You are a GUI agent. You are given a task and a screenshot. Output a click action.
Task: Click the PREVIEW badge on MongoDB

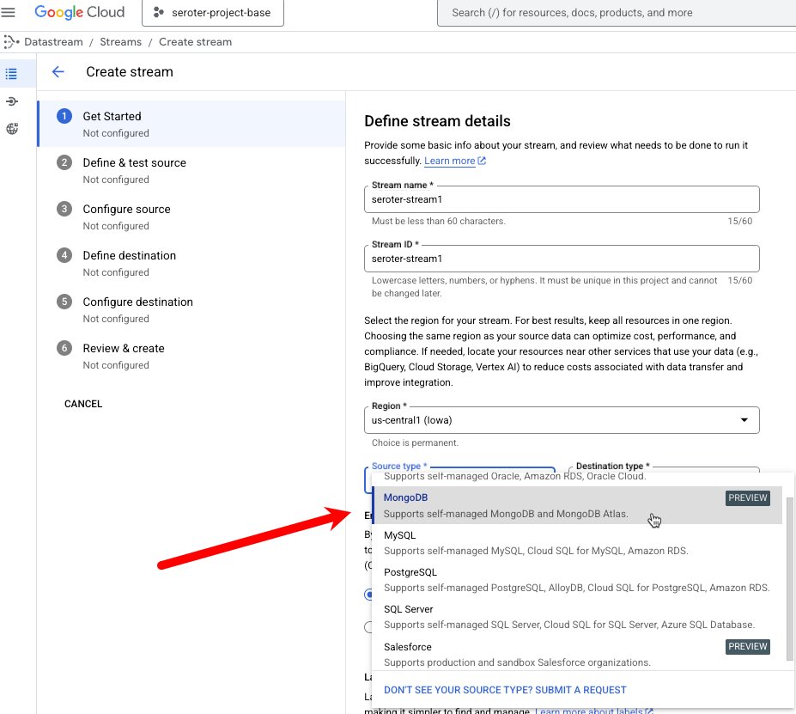click(x=747, y=497)
